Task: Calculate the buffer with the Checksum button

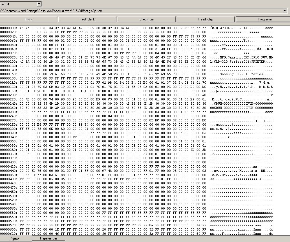Action: click(x=146, y=19)
